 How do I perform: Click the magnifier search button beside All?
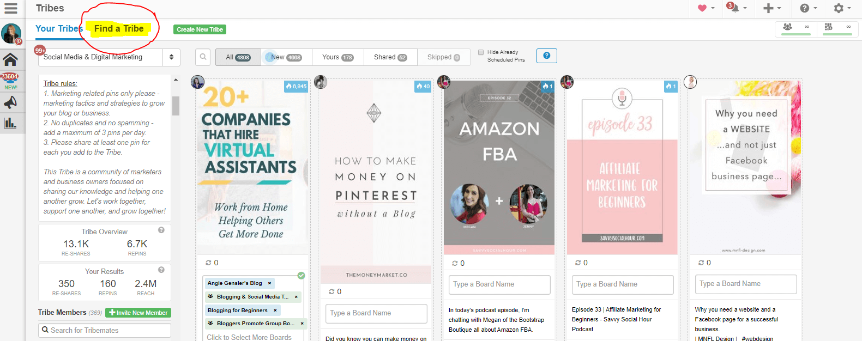203,57
